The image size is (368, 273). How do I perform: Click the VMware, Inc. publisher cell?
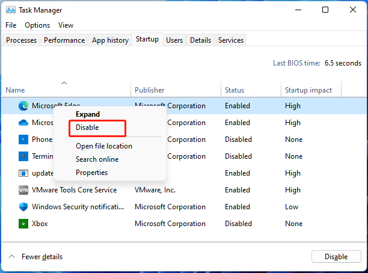click(x=155, y=190)
